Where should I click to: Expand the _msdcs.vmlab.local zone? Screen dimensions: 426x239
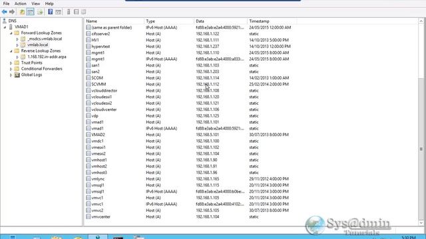pyautogui.click(x=17, y=39)
